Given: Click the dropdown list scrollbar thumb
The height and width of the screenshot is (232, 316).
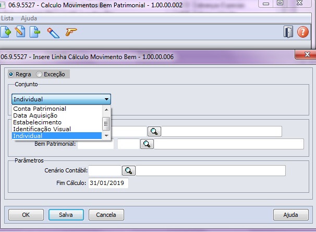Looking at the screenshot, I should pyautogui.click(x=106, y=123).
